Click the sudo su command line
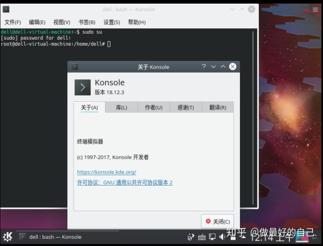 click(x=92, y=32)
